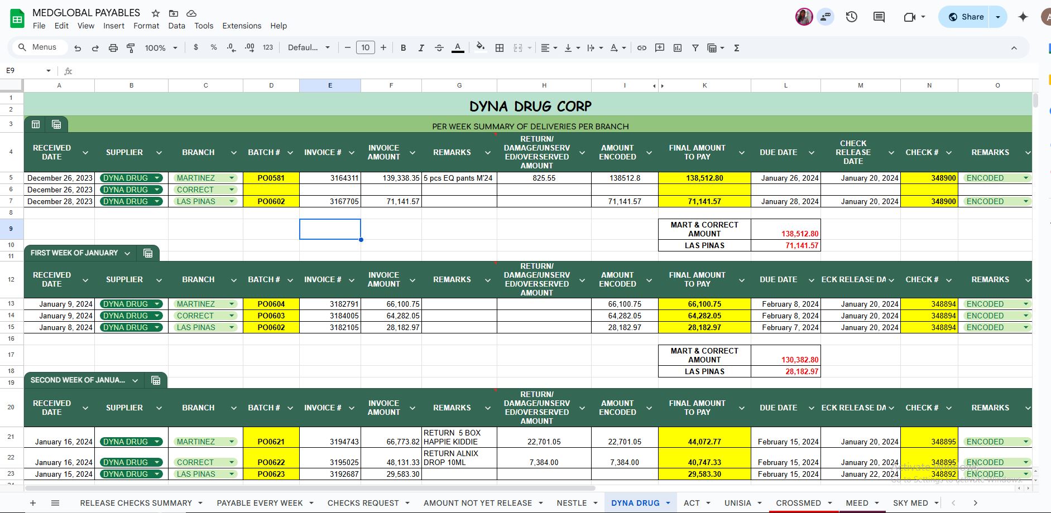The width and height of the screenshot is (1051, 513).
Task: Insert a link
Action: 642,48
